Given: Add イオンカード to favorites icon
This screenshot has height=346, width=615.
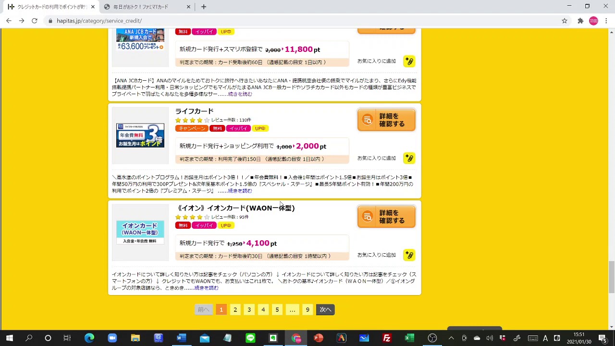Looking at the screenshot, I should pos(409,255).
